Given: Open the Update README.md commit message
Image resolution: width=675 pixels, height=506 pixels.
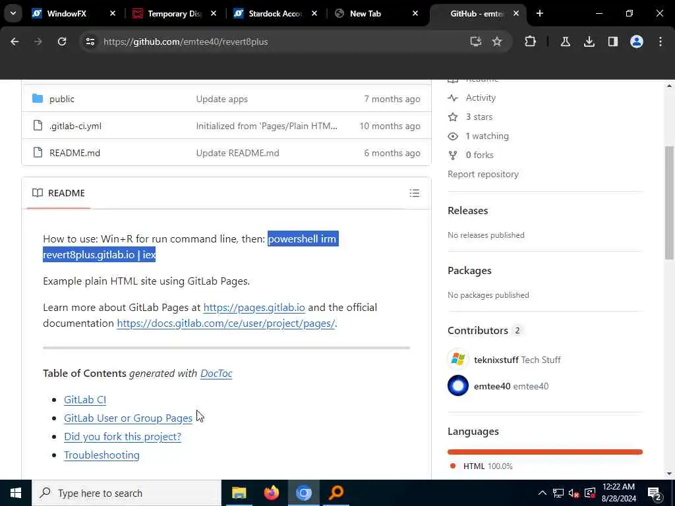Looking at the screenshot, I should pos(237,153).
